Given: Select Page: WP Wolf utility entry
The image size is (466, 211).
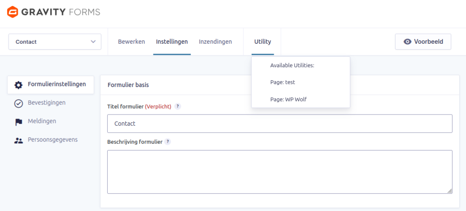Looking at the screenshot, I should click(288, 99).
